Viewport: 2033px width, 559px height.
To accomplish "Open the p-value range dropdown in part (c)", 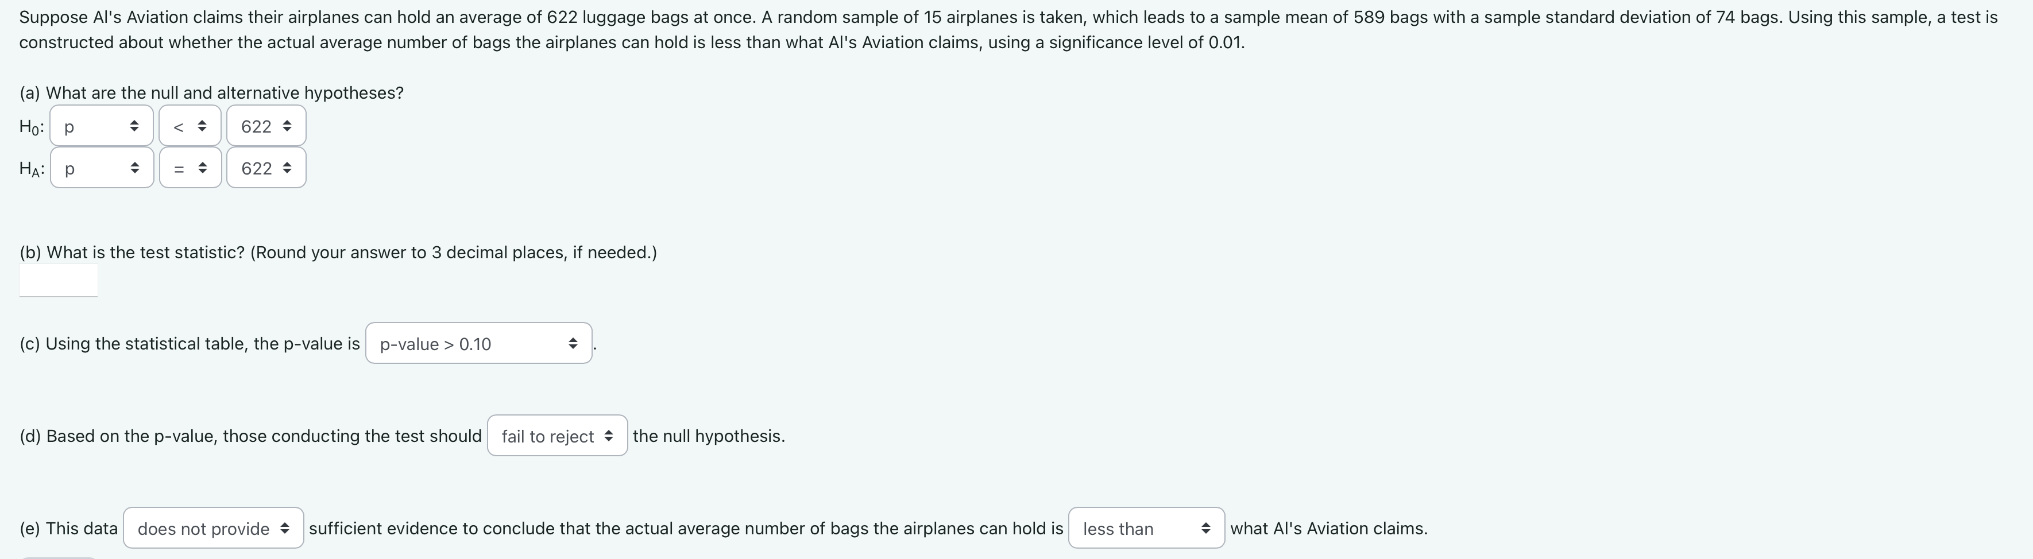I will (x=478, y=343).
